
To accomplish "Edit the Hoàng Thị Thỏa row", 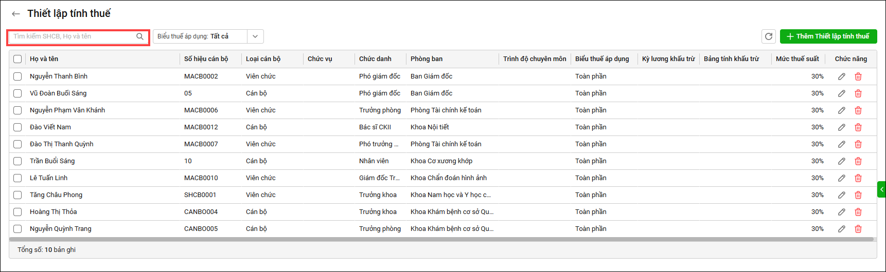I will tap(842, 212).
